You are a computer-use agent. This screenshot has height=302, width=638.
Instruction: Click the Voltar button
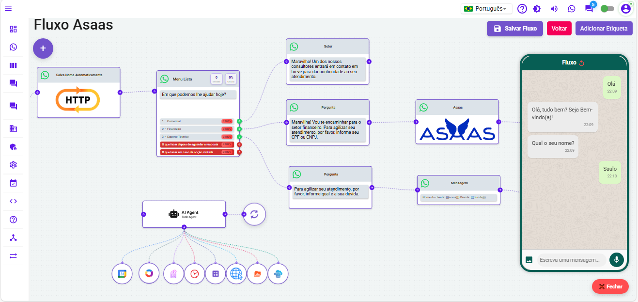click(x=559, y=29)
